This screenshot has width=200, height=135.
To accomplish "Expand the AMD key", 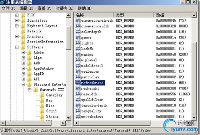I will tap(23, 63).
